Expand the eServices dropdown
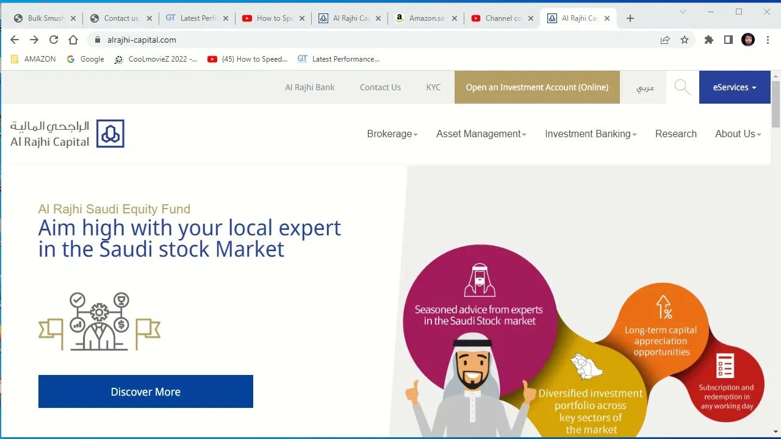The height and width of the screenshot is (439, 781). (735, 87)
